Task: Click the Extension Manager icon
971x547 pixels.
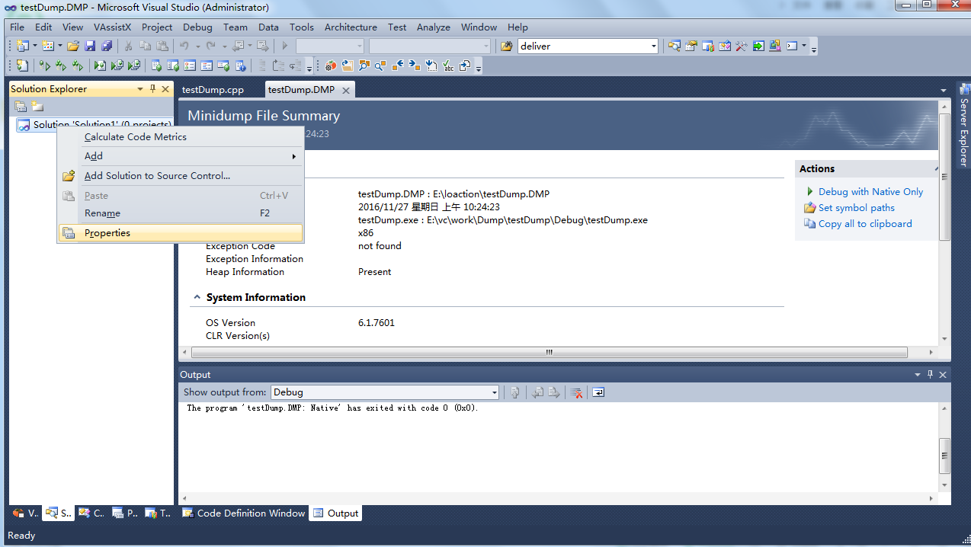Action: click(x=775, y=46)
